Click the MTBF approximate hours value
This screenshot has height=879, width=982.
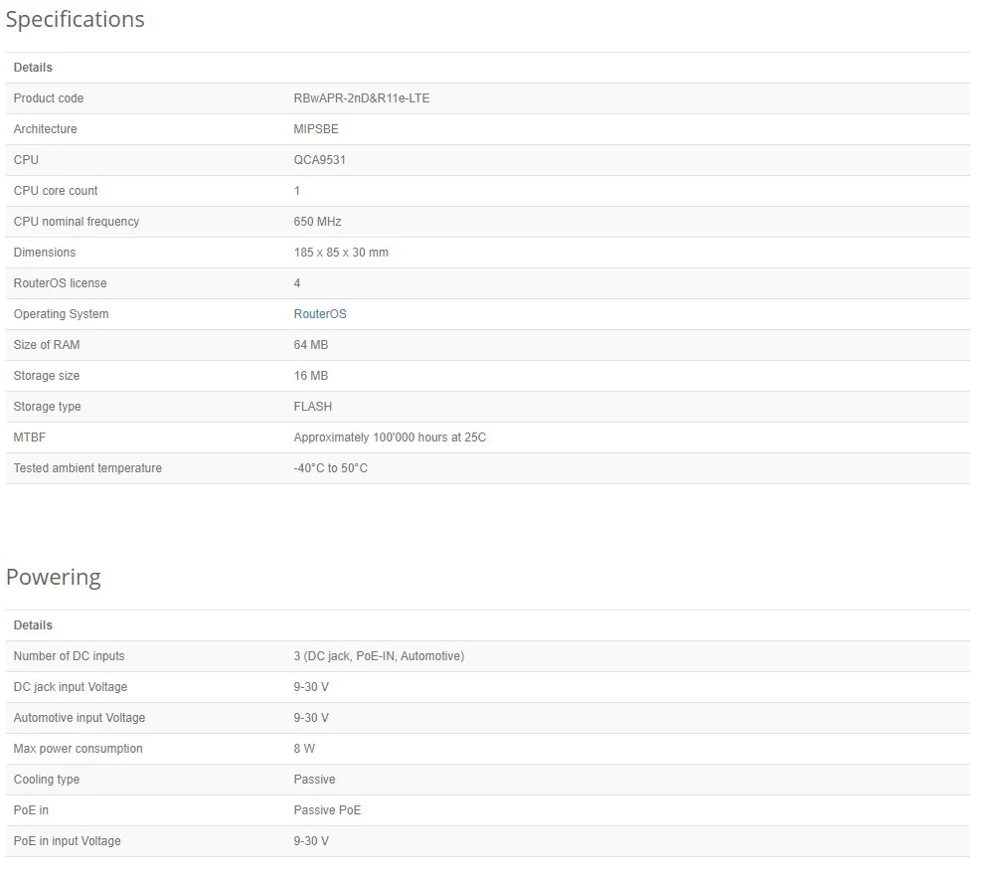point(390,438)
